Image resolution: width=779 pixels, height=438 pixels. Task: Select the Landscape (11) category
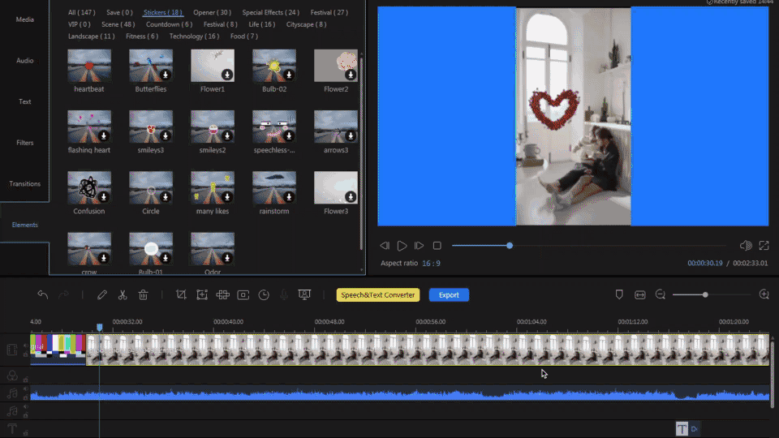point(92,36)
